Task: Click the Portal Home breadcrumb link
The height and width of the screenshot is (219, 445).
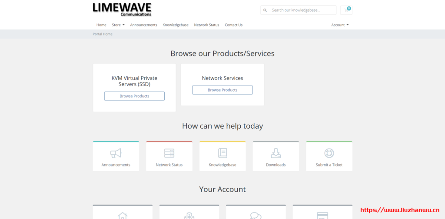Action: pos(103,34)
